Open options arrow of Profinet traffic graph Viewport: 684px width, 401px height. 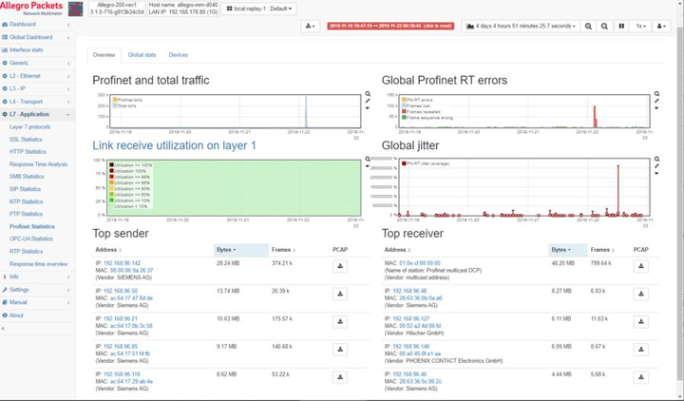pyautogui.click(x=368, y=107)
